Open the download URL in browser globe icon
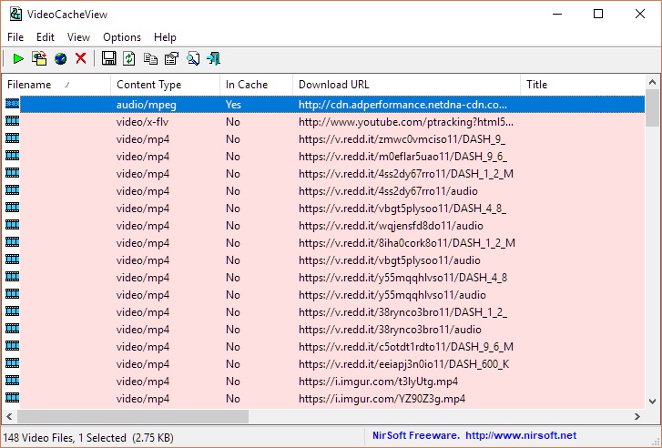Screen dimensions: 662x448 (60, 58)
